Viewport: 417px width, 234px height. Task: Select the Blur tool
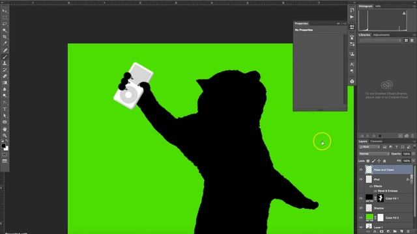5,90
